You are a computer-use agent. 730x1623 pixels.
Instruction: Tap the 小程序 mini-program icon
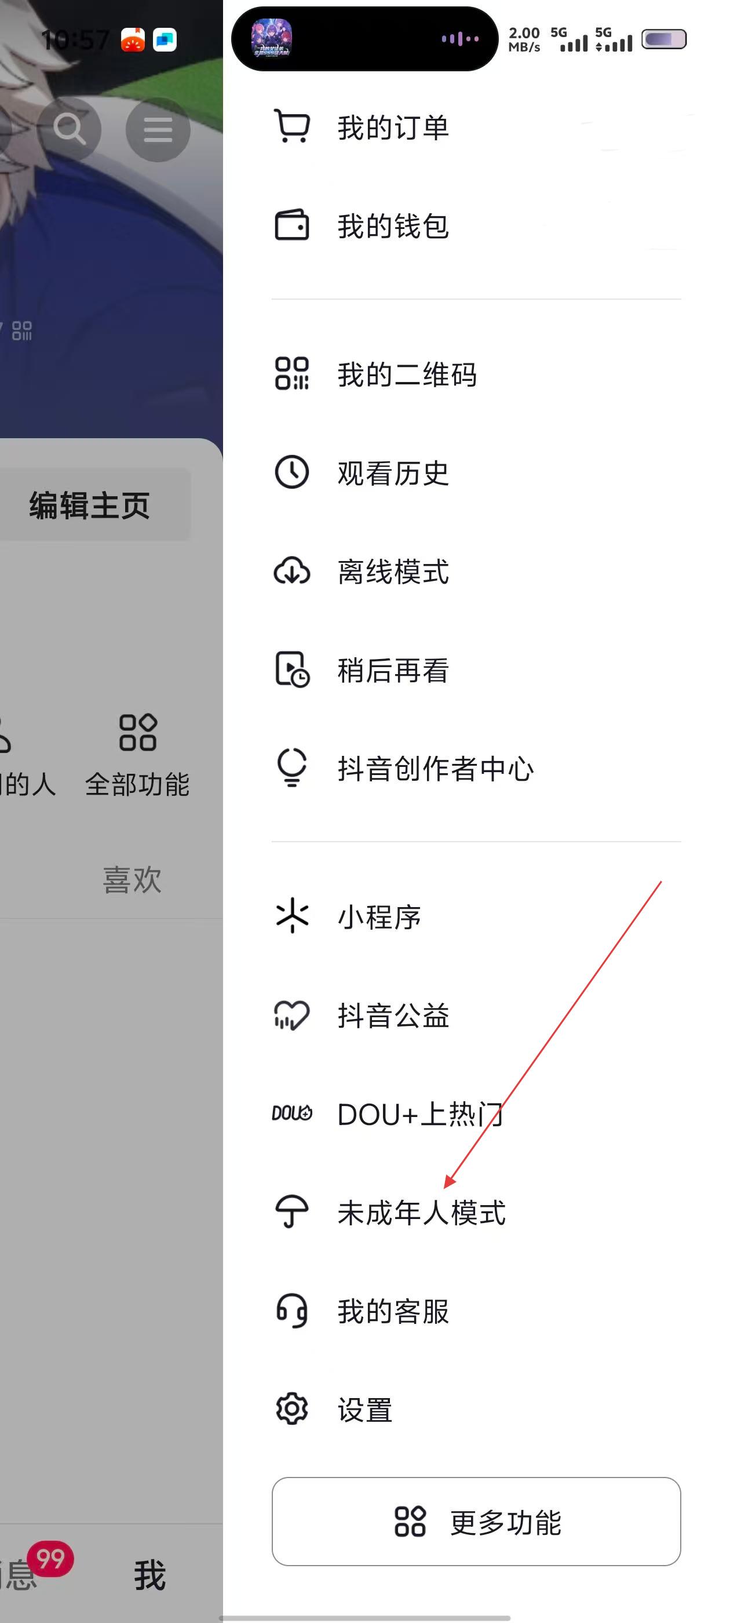tap(292, 916)
